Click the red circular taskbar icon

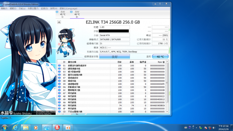[57, 128]
